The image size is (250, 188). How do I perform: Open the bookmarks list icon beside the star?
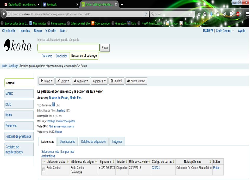coord(205,14)
